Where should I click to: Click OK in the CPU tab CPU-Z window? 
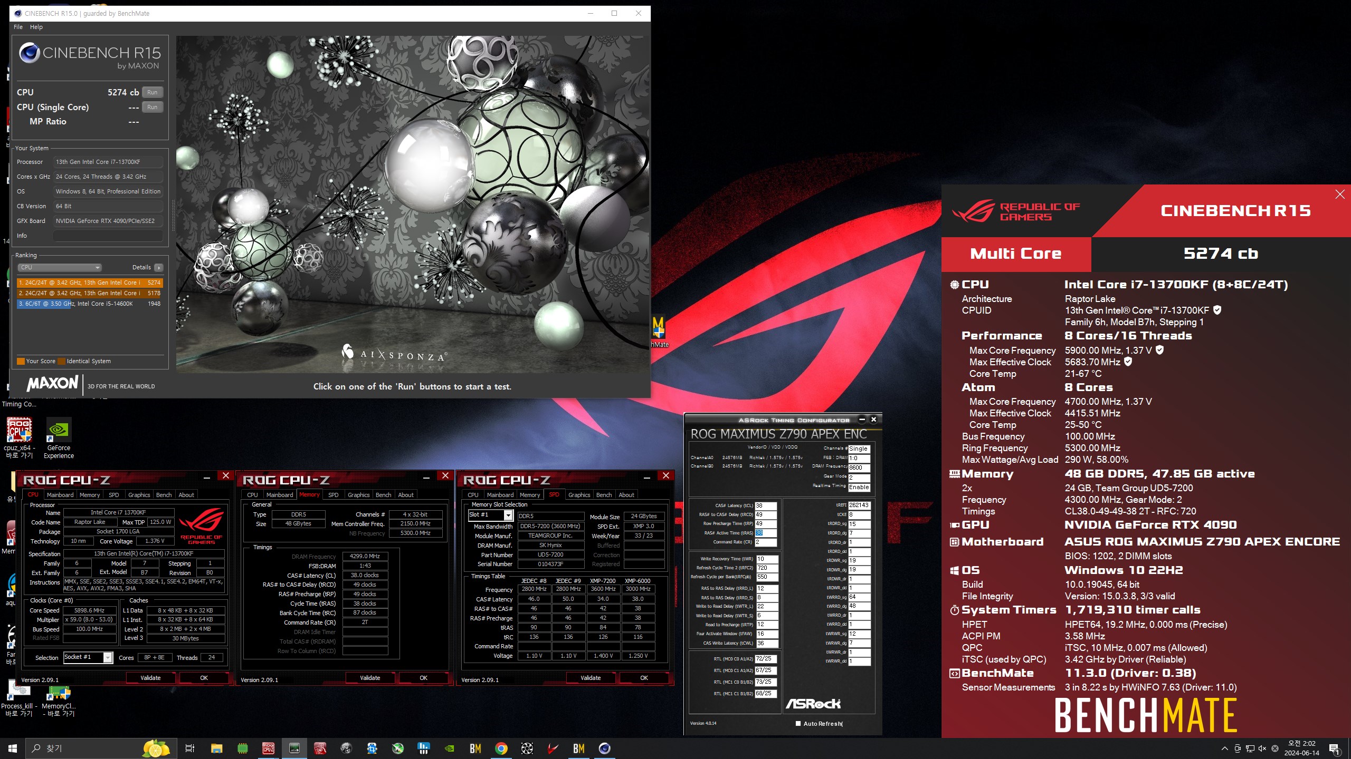tap(204, 678)
